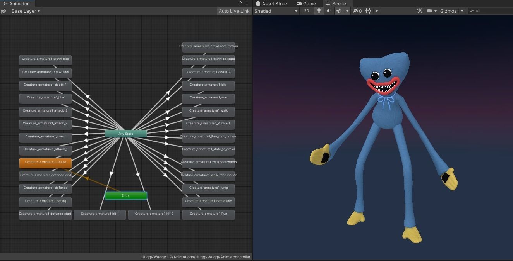Image resolution: width=513 pixels, height=261 pixels.
Task: Toggle 2D scene view mode
Action: [x=307, y=11]
